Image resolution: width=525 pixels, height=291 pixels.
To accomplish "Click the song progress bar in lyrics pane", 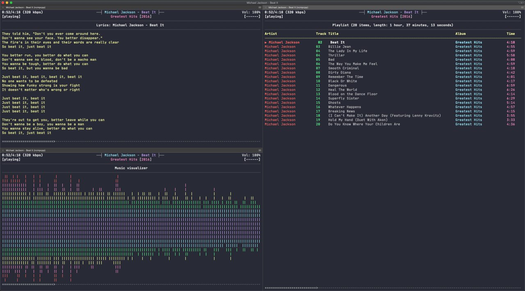I will (131, 141).
